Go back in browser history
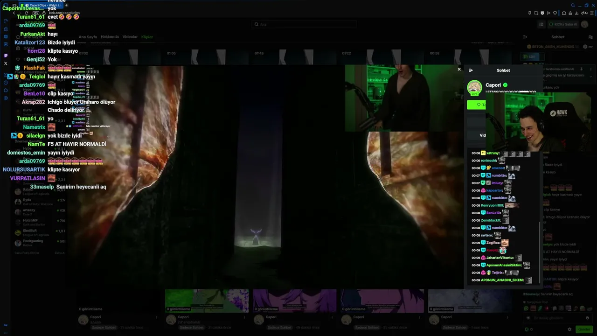The image size is (597, 336). [x=14, y=13]
